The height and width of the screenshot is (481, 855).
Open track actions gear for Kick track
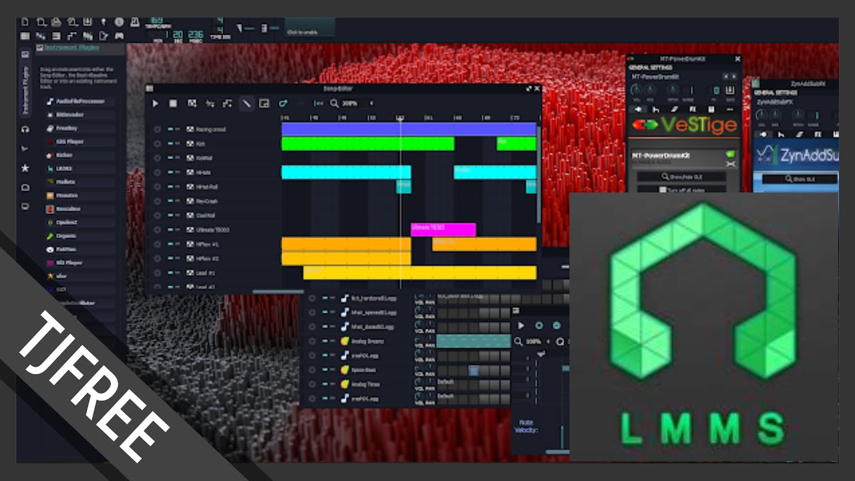point(157,144)
